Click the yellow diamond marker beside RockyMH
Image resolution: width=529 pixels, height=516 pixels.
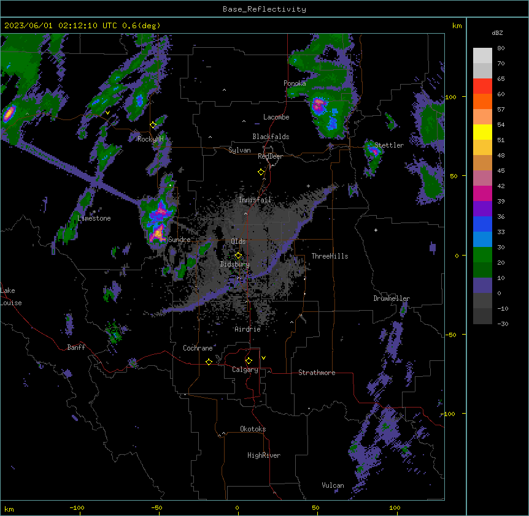(153, 125)
